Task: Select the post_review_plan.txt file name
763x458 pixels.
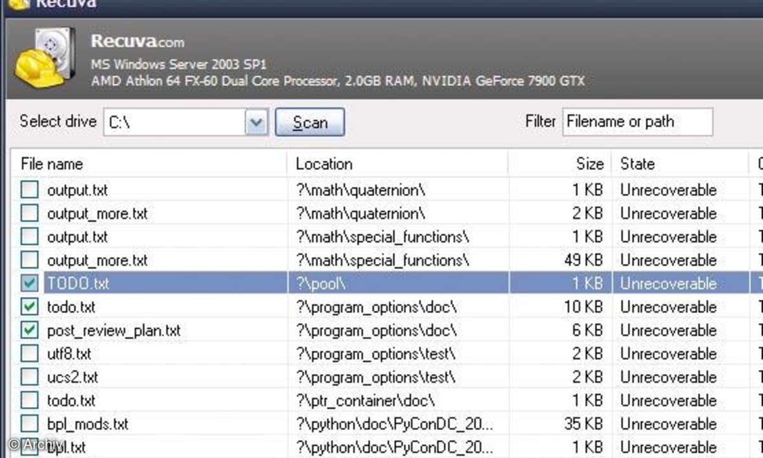Action: tap(114, 331)
